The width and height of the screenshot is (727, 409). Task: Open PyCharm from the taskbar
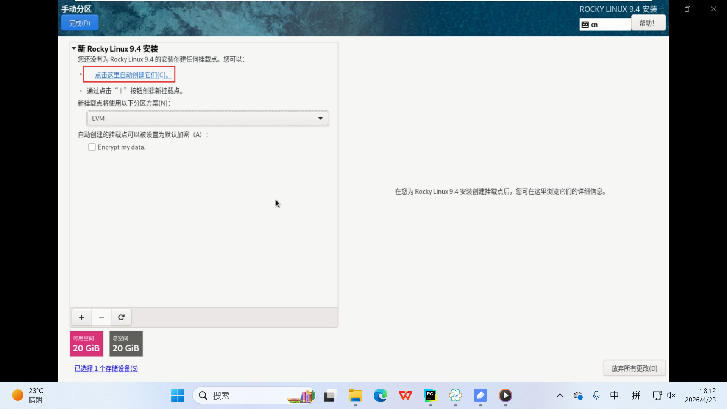coord(430,396)
